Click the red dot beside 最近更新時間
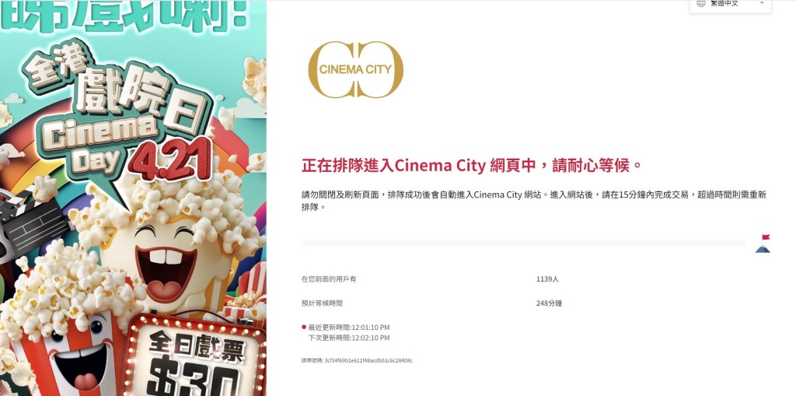This screenshot has height=396, width=796. [x=304, y=327]
